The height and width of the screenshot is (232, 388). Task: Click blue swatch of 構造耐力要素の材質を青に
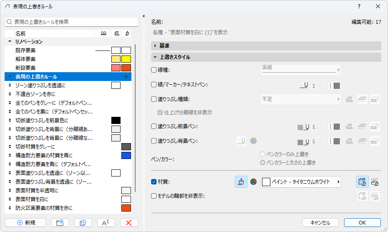coord(126,155)
